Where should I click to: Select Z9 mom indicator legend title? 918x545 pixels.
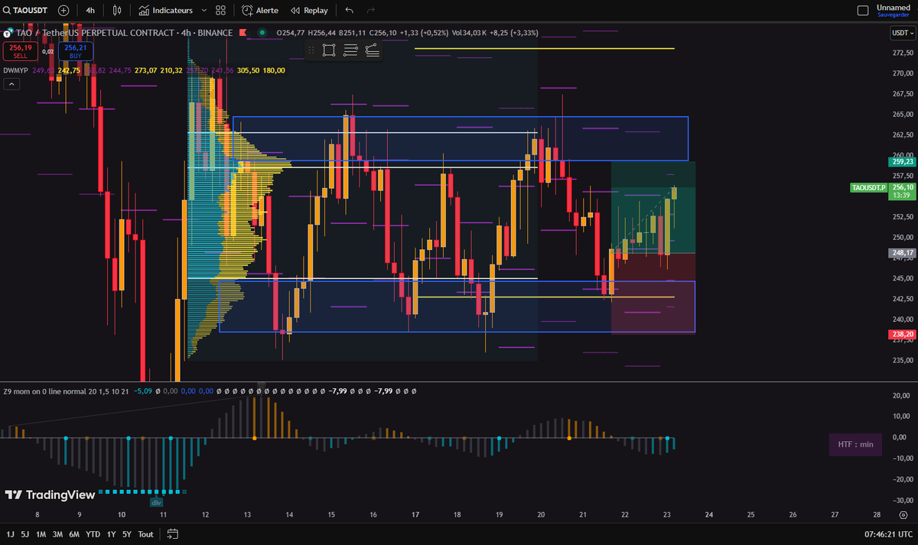point(65,391)
